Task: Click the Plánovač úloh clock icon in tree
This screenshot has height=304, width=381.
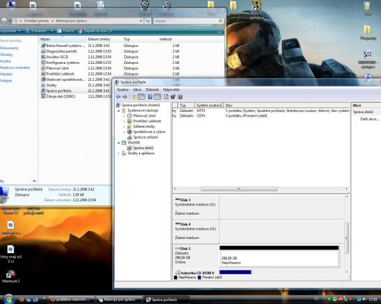Action: [x=129, y=116]
